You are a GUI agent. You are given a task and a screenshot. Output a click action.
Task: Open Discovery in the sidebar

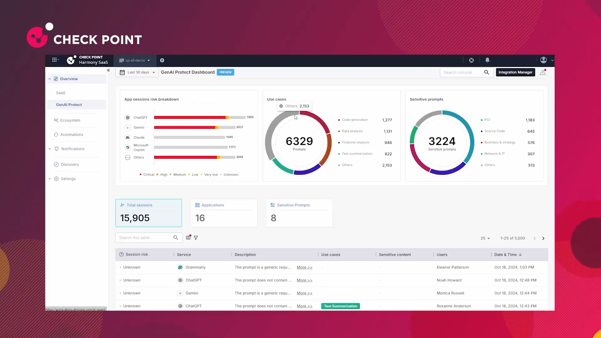70,165
